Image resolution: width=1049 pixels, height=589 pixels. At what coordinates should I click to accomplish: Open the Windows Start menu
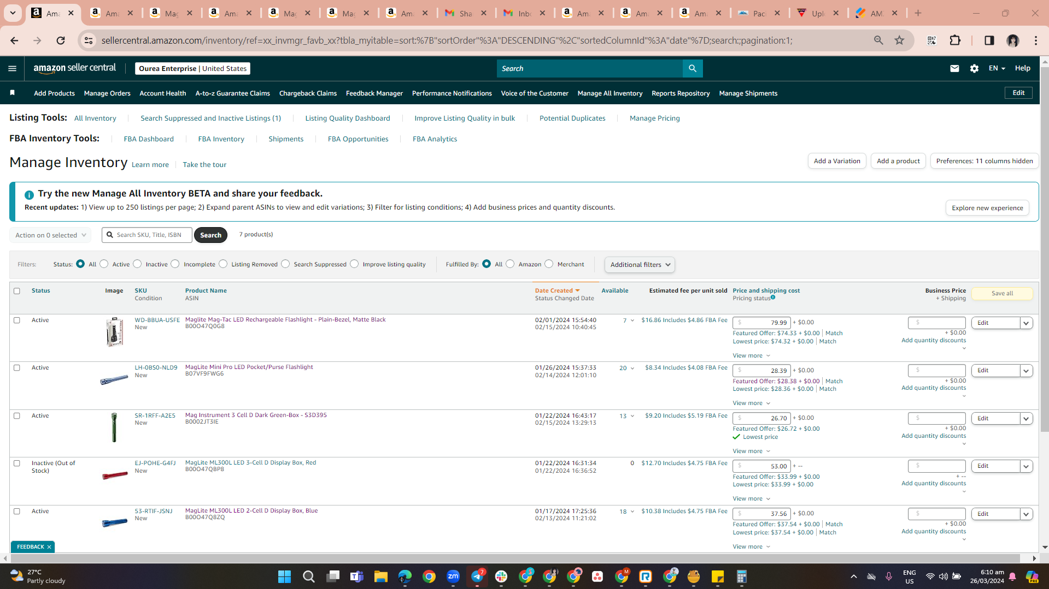(x=284, y=576)
